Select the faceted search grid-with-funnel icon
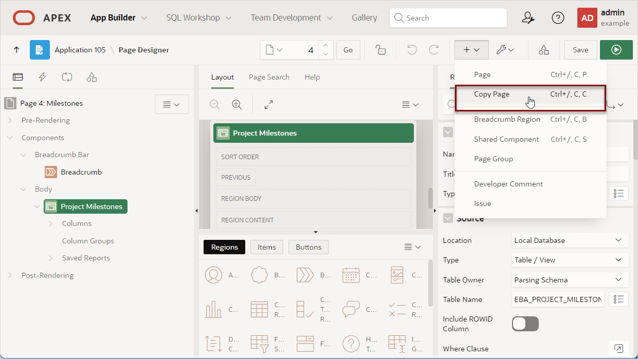Viewport: 638px width, 359px height. (x=259, y=343)
